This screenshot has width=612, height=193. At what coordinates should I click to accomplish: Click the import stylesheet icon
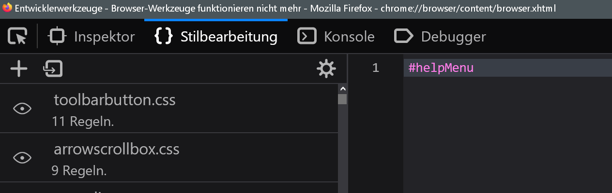coord(53,69)
